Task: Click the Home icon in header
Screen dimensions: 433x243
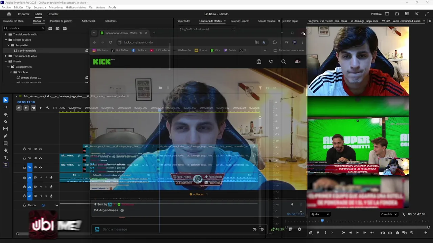Action: pos(9,14)
